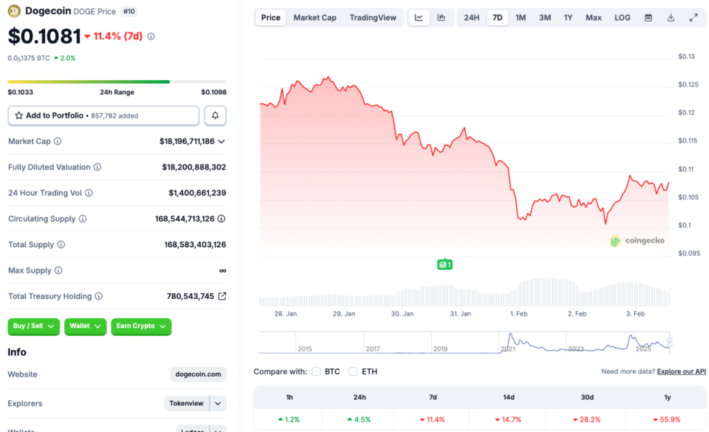The image size is (709, 432).
Task: Toggle LOG scale on the chart
Action: [x=622, y=17]
